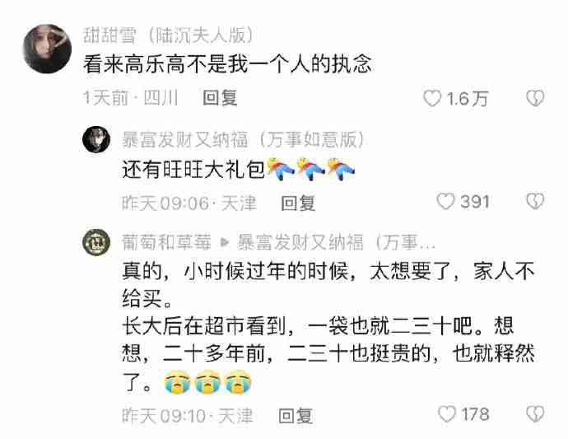Open username 暴富发财又纳福（万事如意版）
Image resolution: width=568 pixels, height=439 pixels.
pos(244,139)
